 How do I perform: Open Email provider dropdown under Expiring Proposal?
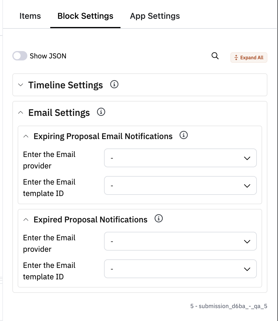click(180, 158)
